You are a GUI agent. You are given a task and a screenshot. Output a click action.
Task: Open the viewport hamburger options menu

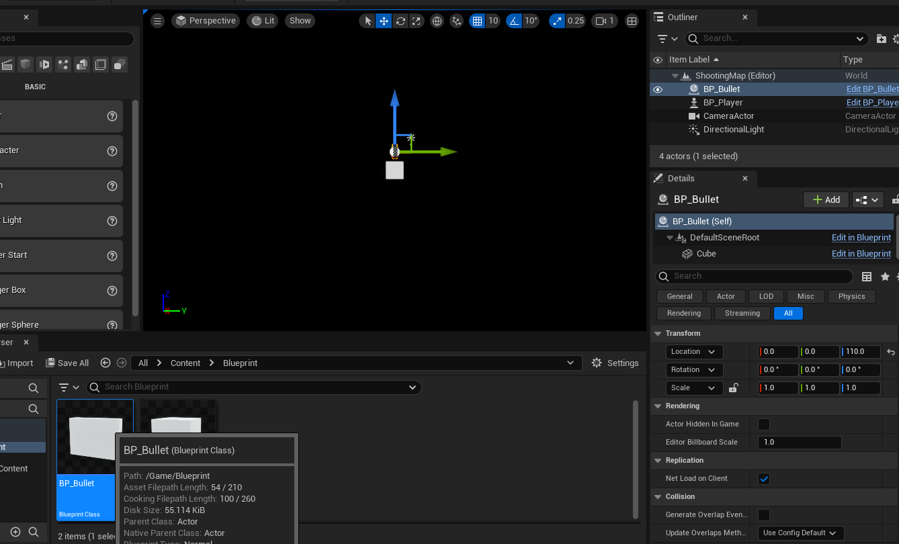point(158,21)
